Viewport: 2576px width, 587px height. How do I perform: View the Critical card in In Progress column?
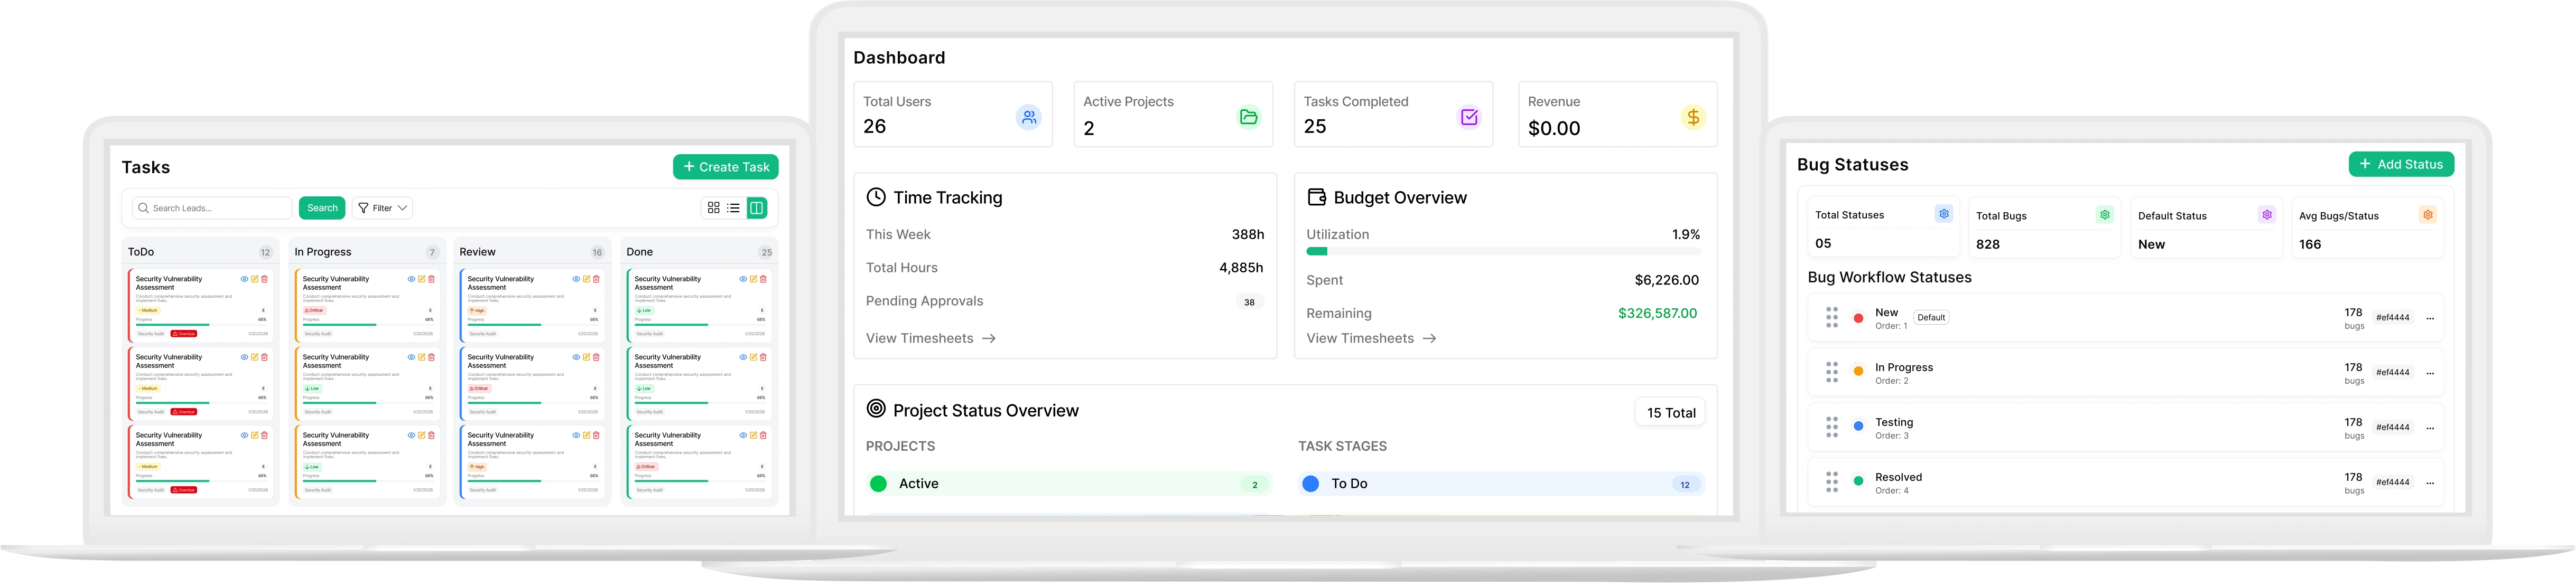click(411, 279)
